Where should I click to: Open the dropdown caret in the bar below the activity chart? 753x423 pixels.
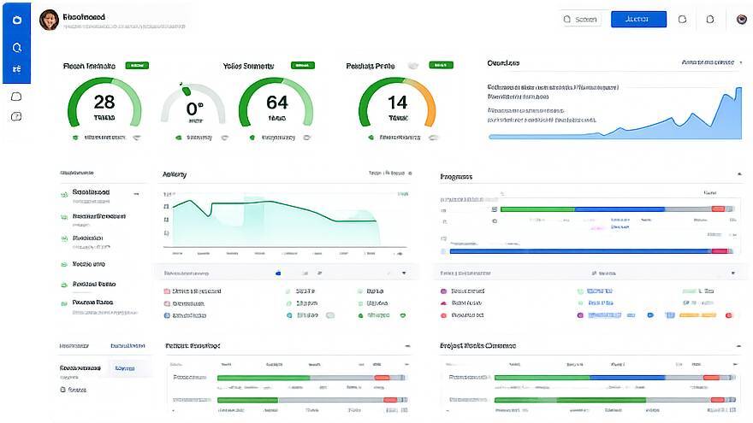click(x=404, y=273)
